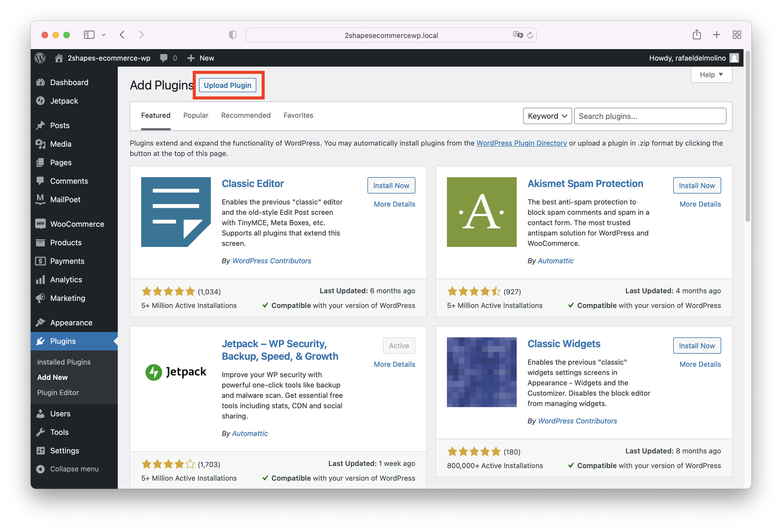
Task: Switch to the Featured tab
Action: pos(156,115)
